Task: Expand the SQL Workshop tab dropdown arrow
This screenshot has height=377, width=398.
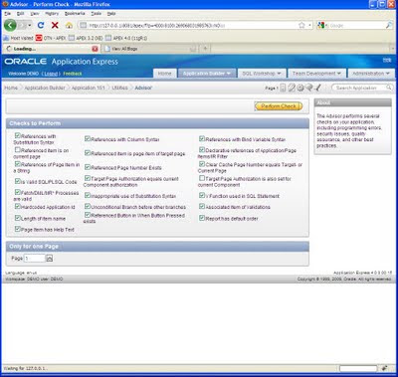Action: pyautogui.click(x=279, y=74)
